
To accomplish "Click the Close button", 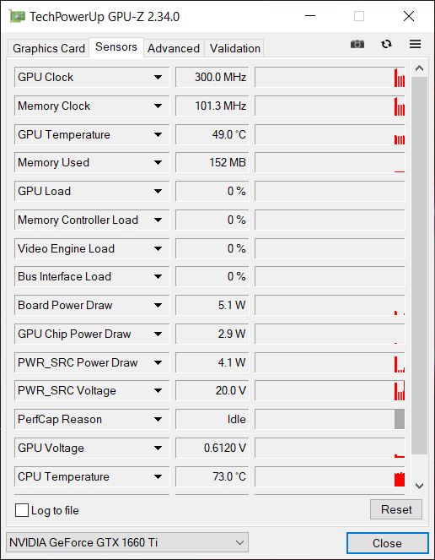I will [x=387, y=543].
